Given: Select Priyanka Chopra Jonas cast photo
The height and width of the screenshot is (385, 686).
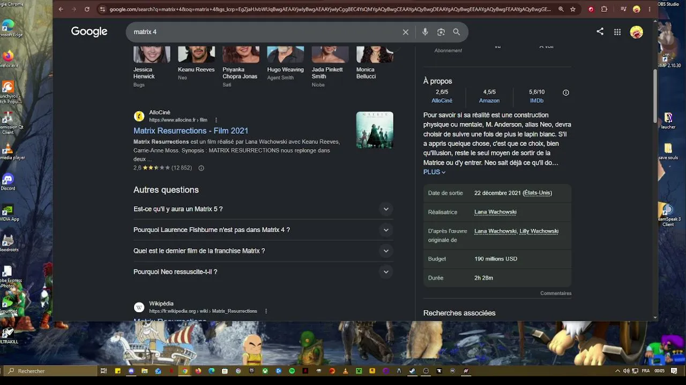Looking at the screenshot, I should [241, 55].
